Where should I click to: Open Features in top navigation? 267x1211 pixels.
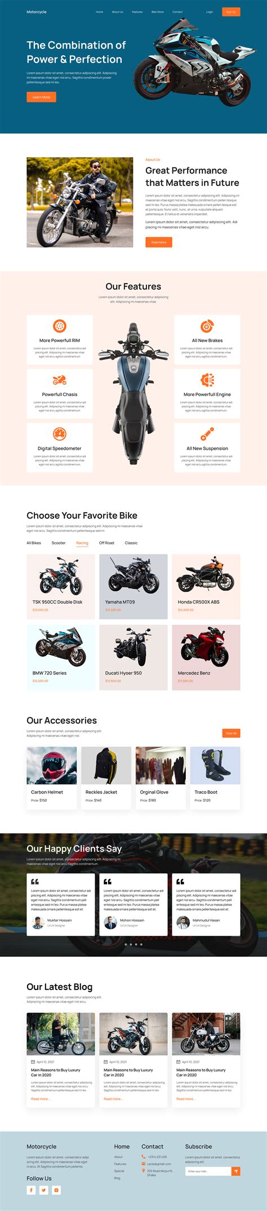coord(137,12)
